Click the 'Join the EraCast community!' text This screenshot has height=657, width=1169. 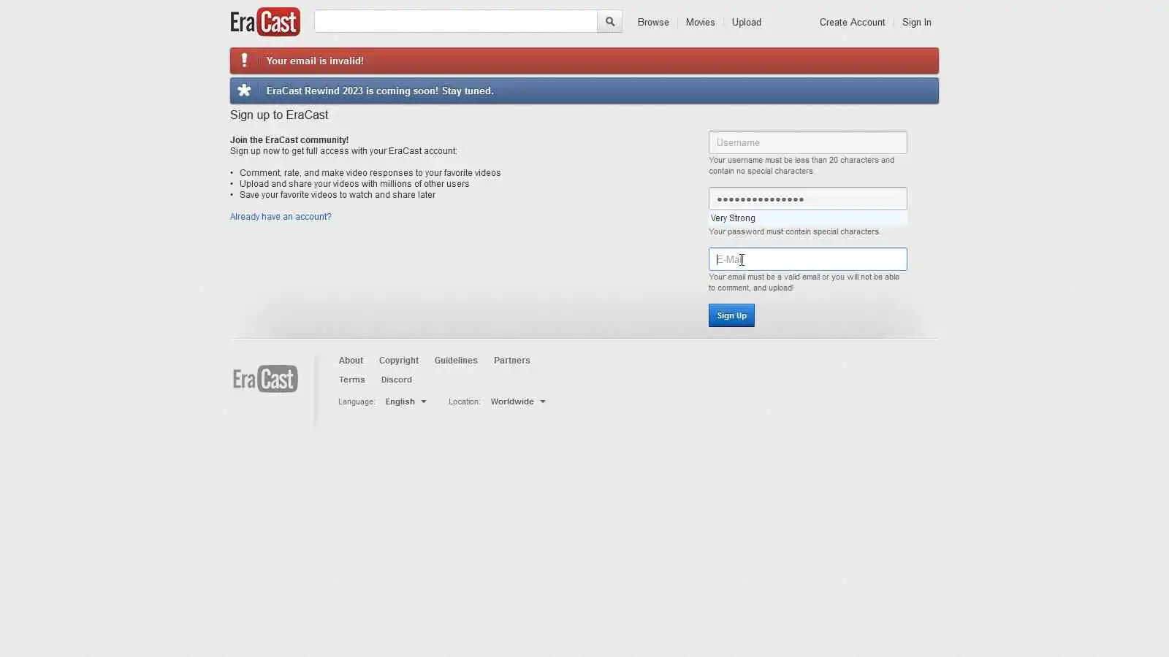(289, 140)
